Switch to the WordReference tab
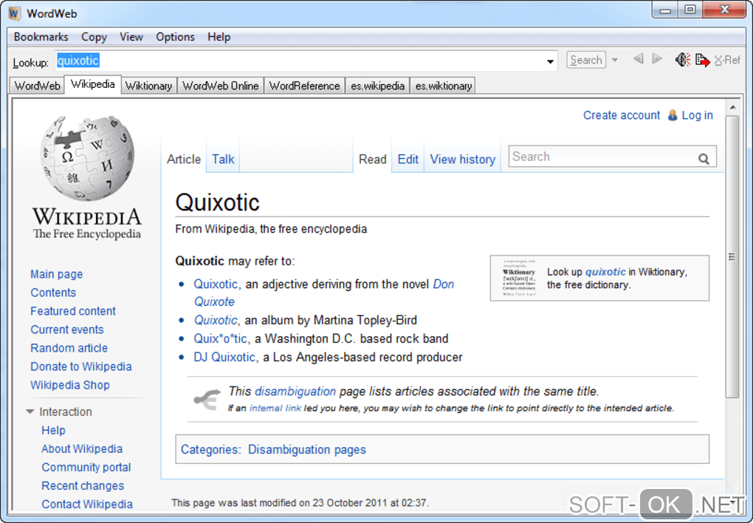The width and height of the screenshot is (753, 523). coord(304,86)
